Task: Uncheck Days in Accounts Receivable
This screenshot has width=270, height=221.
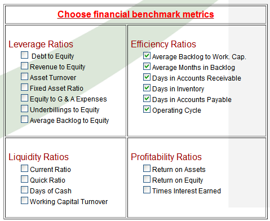Action: click(x=147, y=77)
